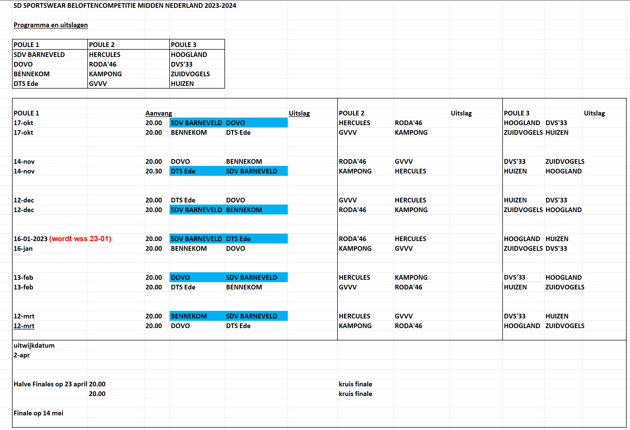Select highlighted 'DTS Ede' in the 14-nov row

183,171
